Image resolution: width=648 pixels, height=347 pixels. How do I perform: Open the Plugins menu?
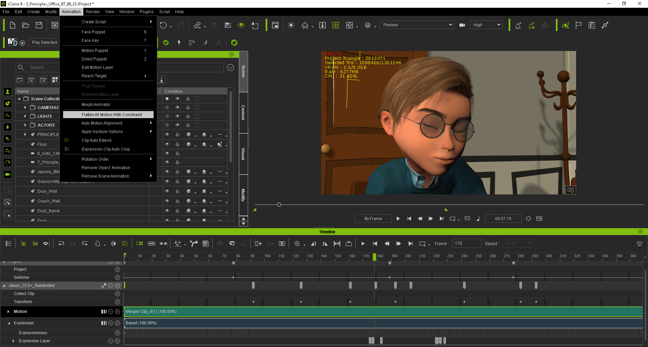(x=146, y=12)
